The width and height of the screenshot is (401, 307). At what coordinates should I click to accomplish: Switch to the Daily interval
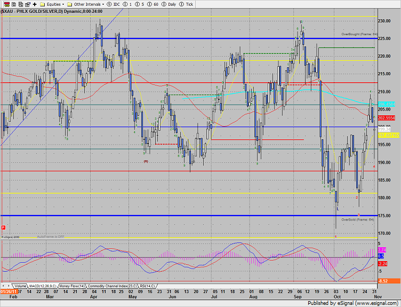point(169,4)
